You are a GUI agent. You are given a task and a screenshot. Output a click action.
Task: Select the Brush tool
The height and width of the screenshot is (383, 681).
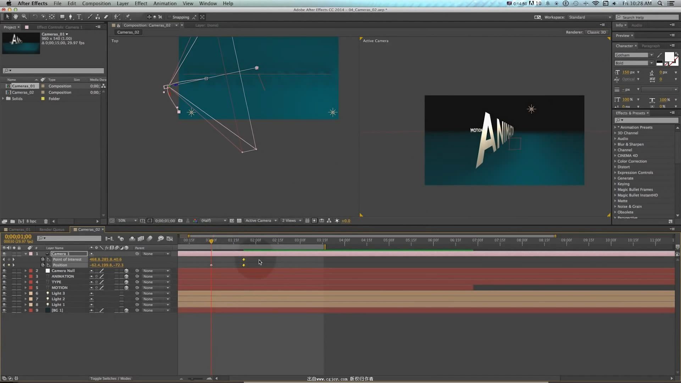(90, 17)
